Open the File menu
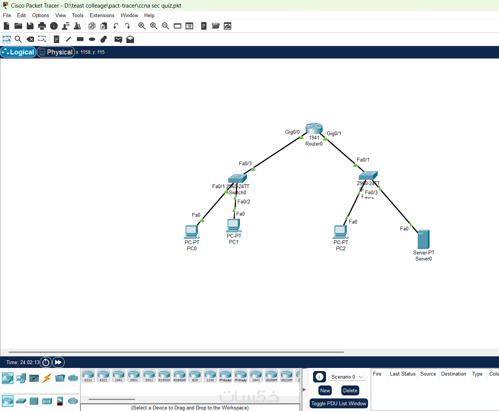 pyautogui.click(x=7, y=15)
